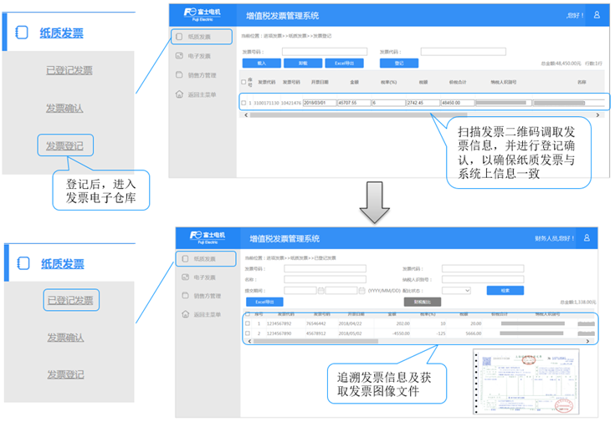Click home icon next to 返回主菜单 in lower window
The height and width of the screenshot is (422, 615).
186,314
